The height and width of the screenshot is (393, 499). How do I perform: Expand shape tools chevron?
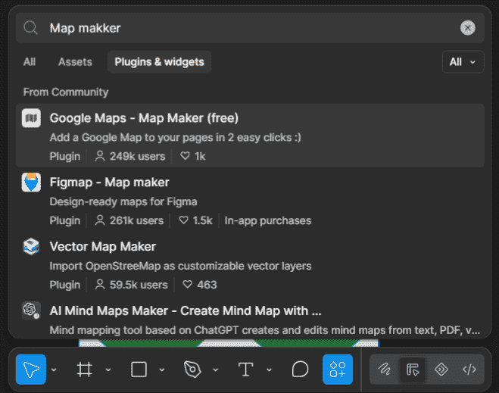coord(162,370)
